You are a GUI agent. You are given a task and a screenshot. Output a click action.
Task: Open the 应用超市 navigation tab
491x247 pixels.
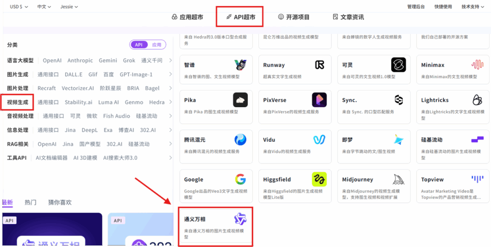point(187,17)
